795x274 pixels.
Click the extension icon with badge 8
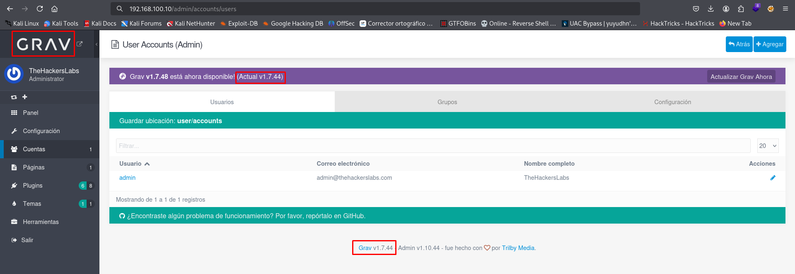pyautogui.click(x=756, y=8)
